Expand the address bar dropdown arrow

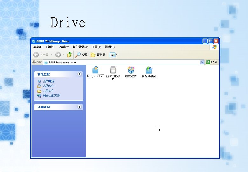click(202, 62)
